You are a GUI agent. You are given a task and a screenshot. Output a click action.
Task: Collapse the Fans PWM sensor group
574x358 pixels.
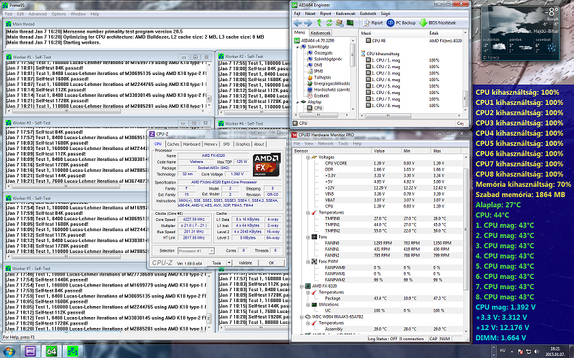point(307,261)
